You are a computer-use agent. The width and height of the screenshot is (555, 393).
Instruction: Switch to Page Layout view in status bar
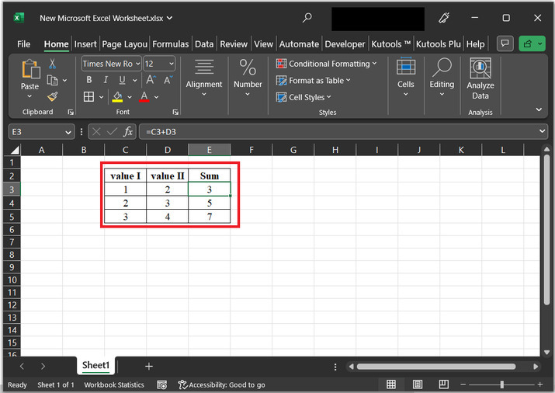[x=418, y=384]
